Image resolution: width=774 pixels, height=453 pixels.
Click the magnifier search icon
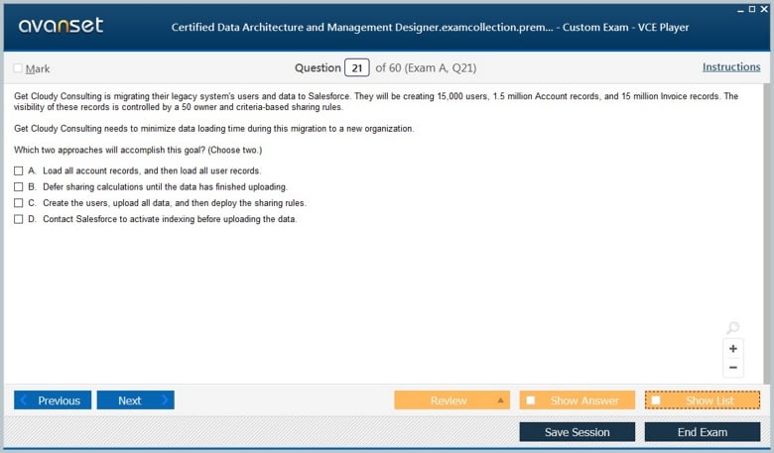[732, 327]
